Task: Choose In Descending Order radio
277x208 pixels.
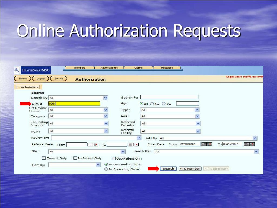Action: point(106,164)
